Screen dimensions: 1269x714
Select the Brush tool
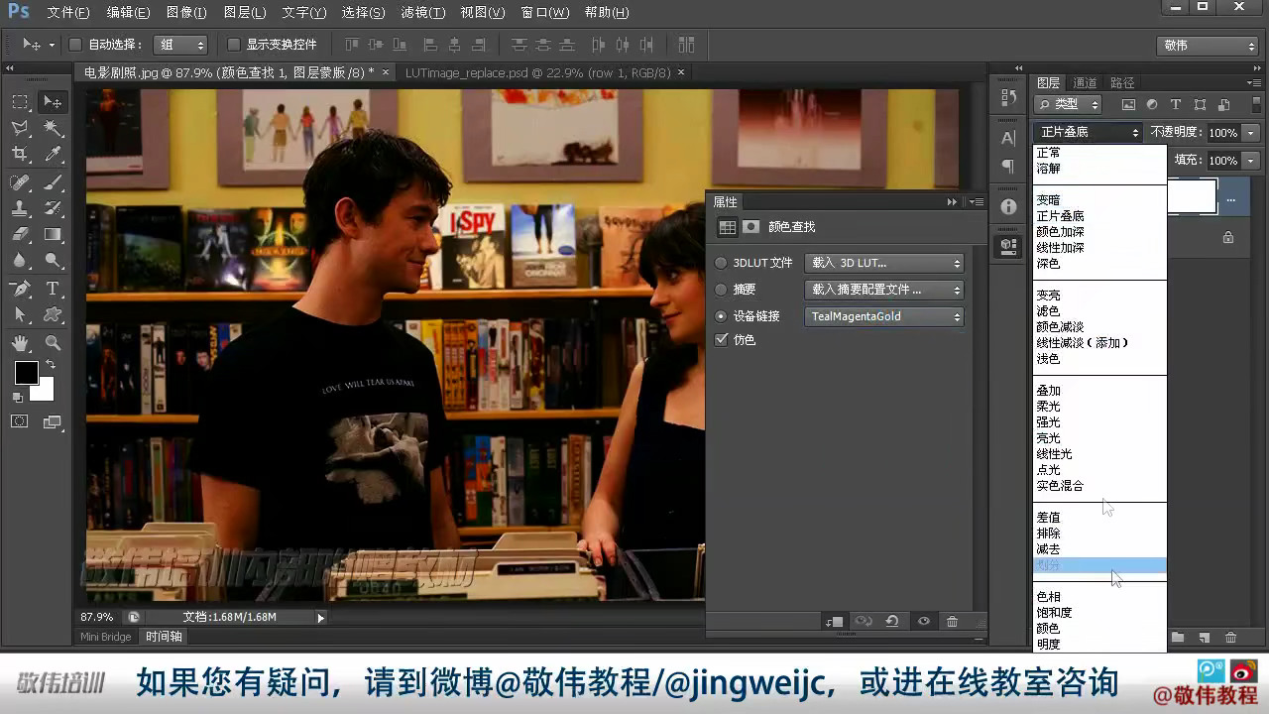[x=53, y=182]
